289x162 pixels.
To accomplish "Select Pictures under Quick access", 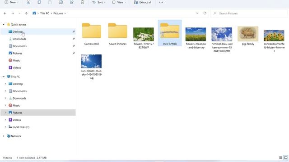I will point(38,53).
